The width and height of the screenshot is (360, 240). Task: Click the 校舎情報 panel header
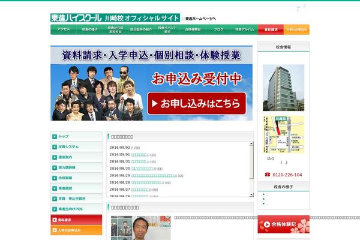pyautogui.click(x=284, y=47)
